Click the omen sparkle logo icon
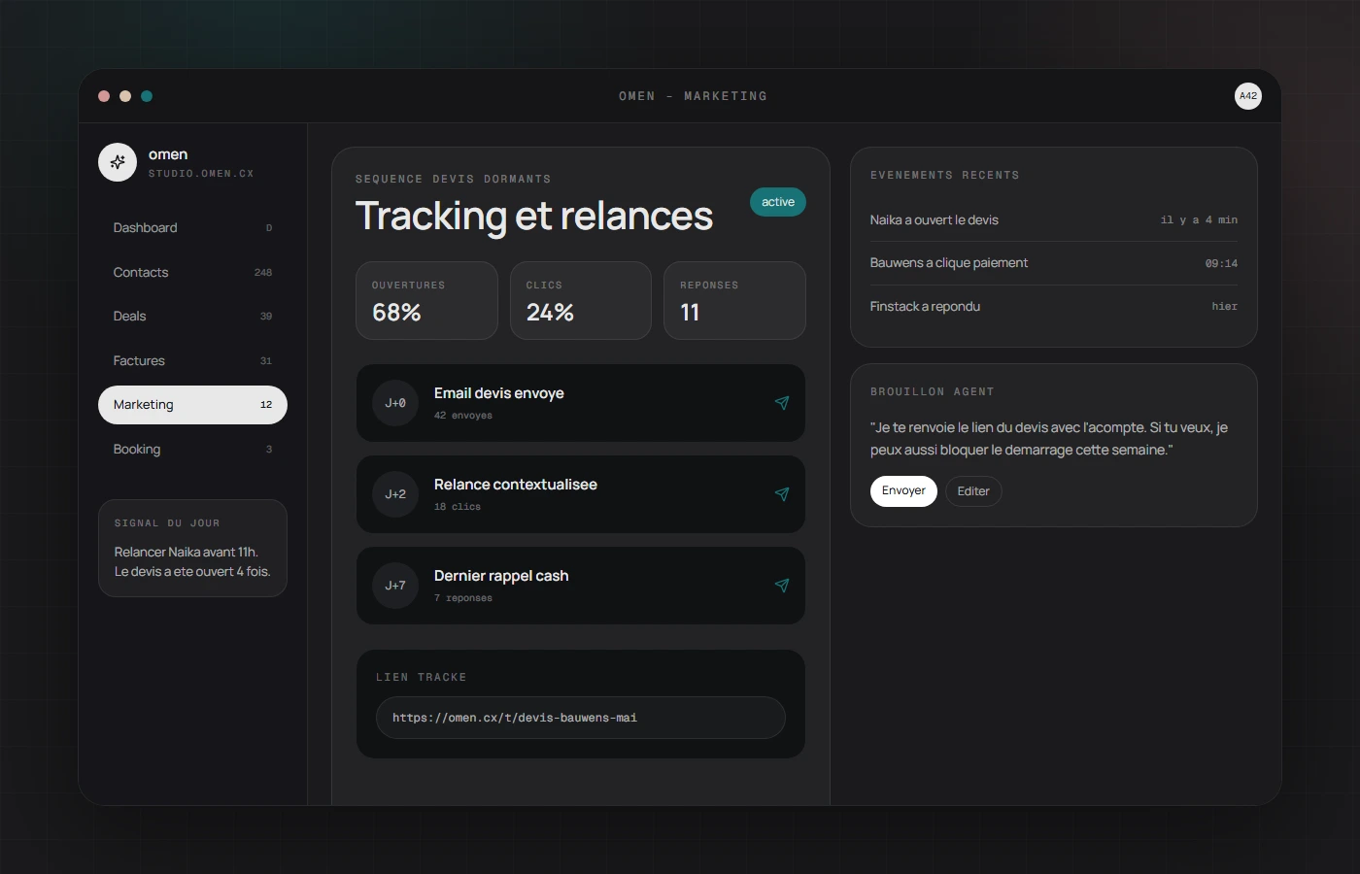Viewport: 1360px width, 874px height. 118,162
